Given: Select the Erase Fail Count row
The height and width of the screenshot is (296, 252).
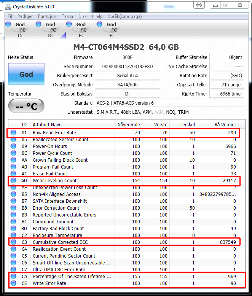Looking at the screenshot, I should click(x=124, y=173).
